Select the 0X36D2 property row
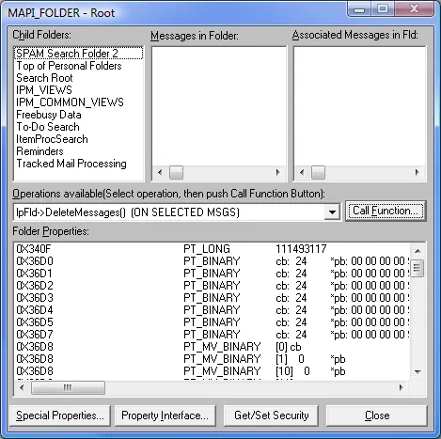Image resolution: width=441 pixels, height=439 pixels. point(213,286)
